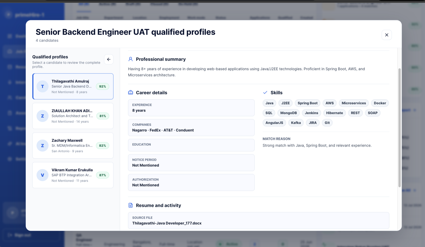Click the Professional summary person icon
The width and height of the screenshot is (425, 247).
tap(130, 59)
